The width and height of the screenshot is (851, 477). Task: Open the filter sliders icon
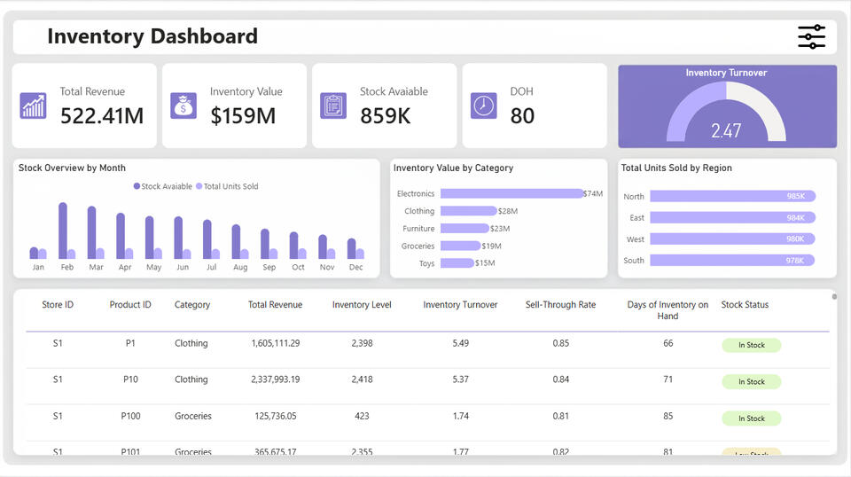point(811,36)
